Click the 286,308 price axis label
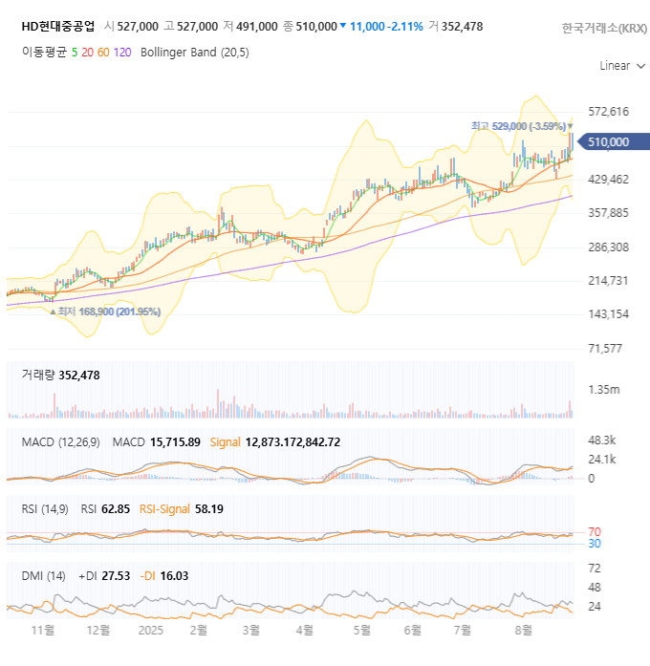The image size is (650, 666). coord(608,247)
